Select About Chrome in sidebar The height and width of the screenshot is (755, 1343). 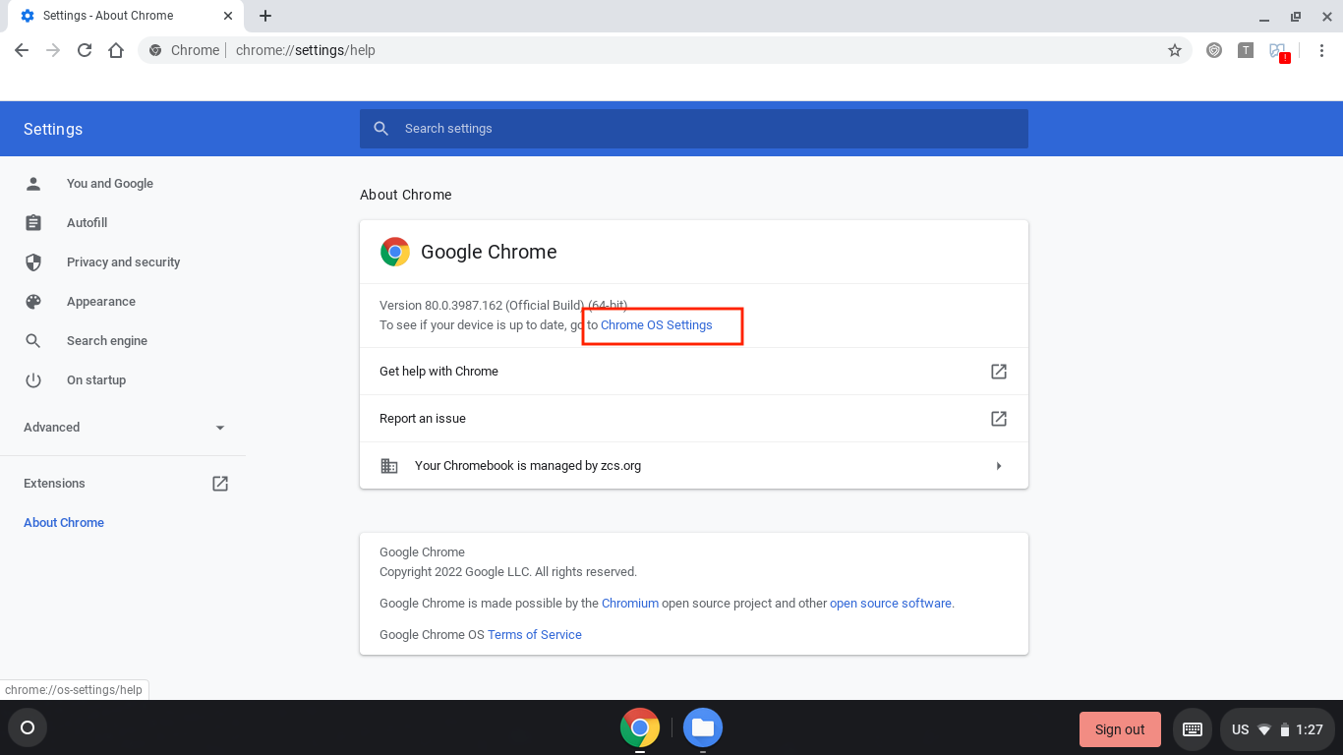[x=64, y=523]
